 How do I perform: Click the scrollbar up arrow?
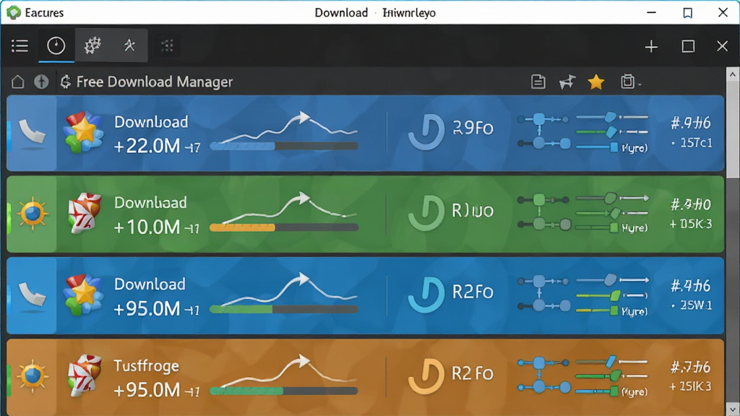point(733,74)
